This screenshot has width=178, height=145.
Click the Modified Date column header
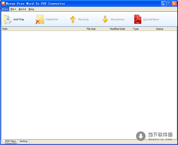120,29
